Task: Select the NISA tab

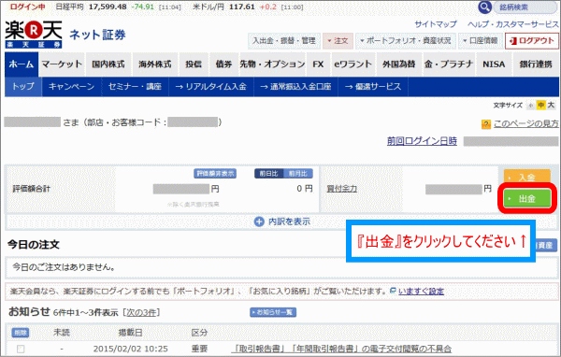Action: (x=494, y=64)
